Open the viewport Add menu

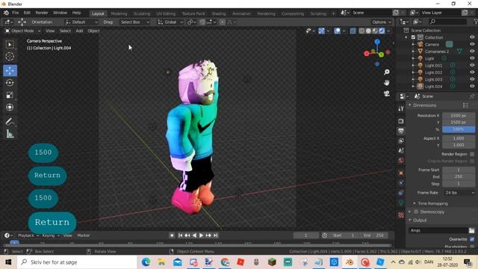coord(79,31)
